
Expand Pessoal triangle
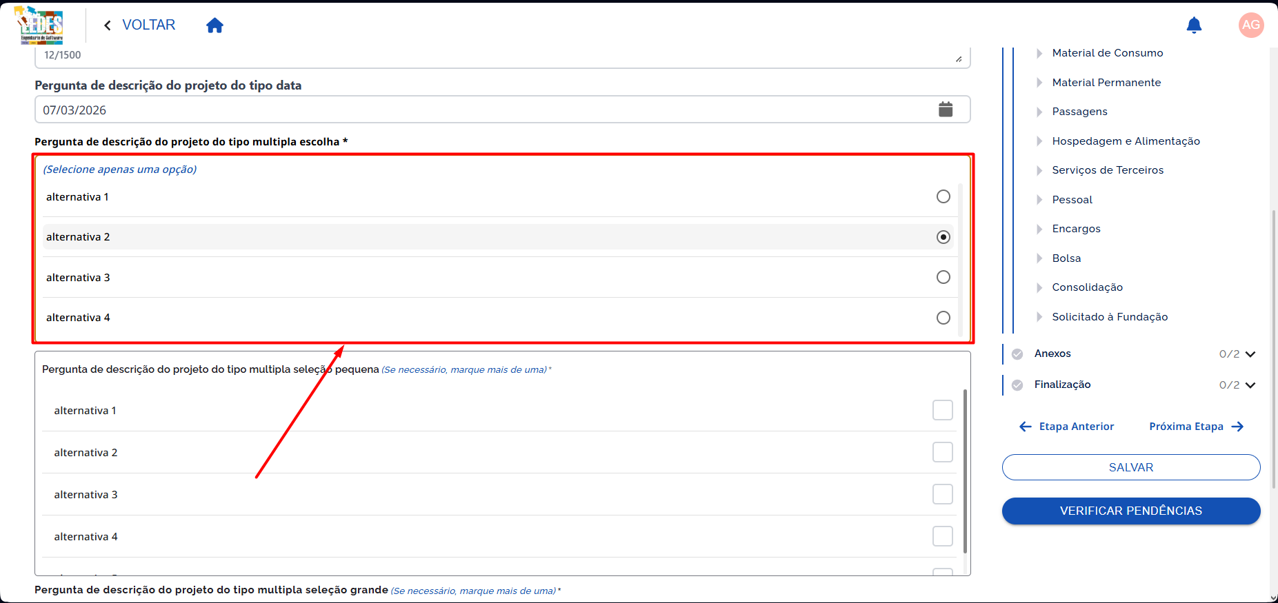[x=1039, y=200]
